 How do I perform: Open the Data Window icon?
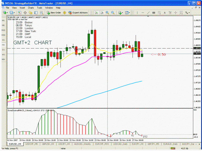[x=25, y=13]
